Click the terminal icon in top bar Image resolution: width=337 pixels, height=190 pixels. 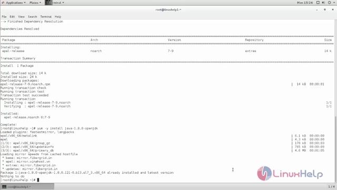coord(48,2)
